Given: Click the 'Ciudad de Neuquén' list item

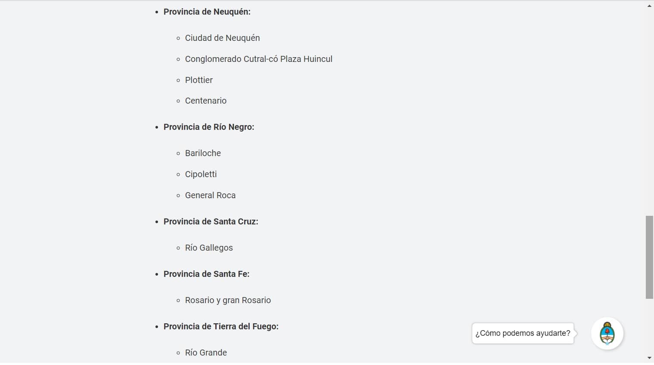Looking at the screenshot, I should point(222,38).
